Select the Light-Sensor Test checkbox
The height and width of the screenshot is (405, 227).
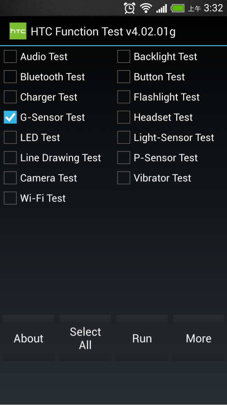123,137
